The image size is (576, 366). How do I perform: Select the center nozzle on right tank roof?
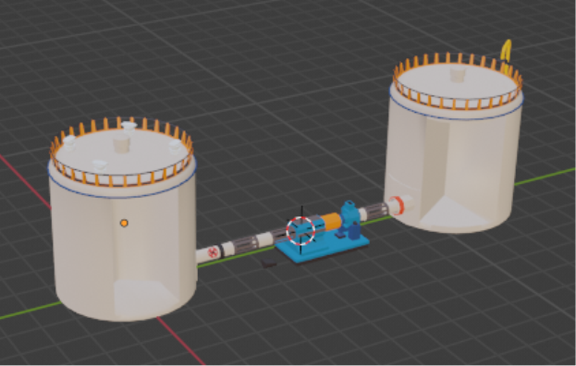click(458, 74)
